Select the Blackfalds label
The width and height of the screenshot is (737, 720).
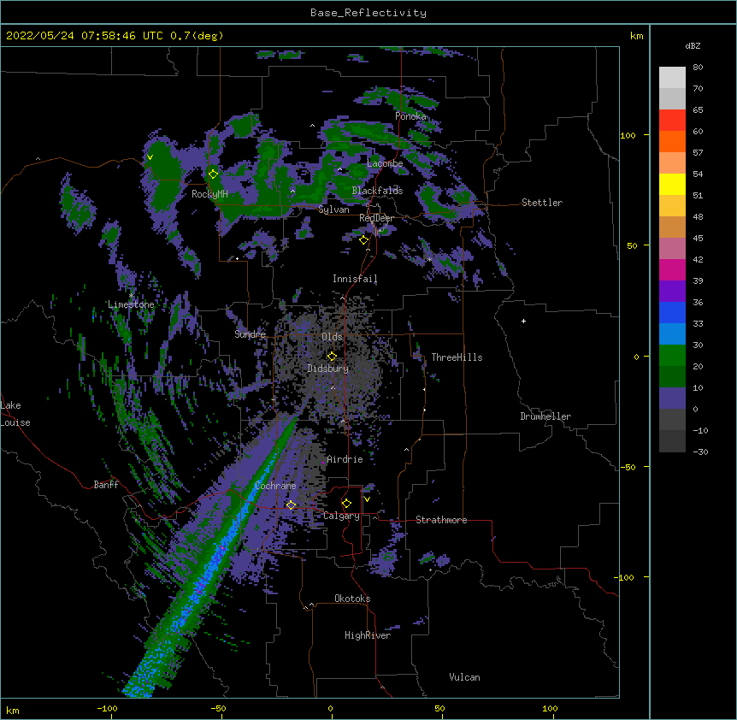point(377,191)
